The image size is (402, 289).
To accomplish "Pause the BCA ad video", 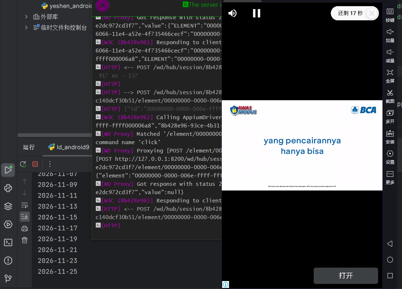I will [x=257, y=13].
